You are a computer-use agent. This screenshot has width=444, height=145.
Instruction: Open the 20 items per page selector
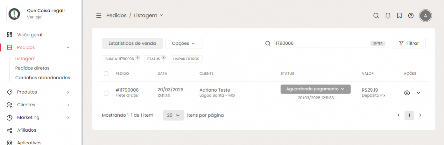(173, 115)
